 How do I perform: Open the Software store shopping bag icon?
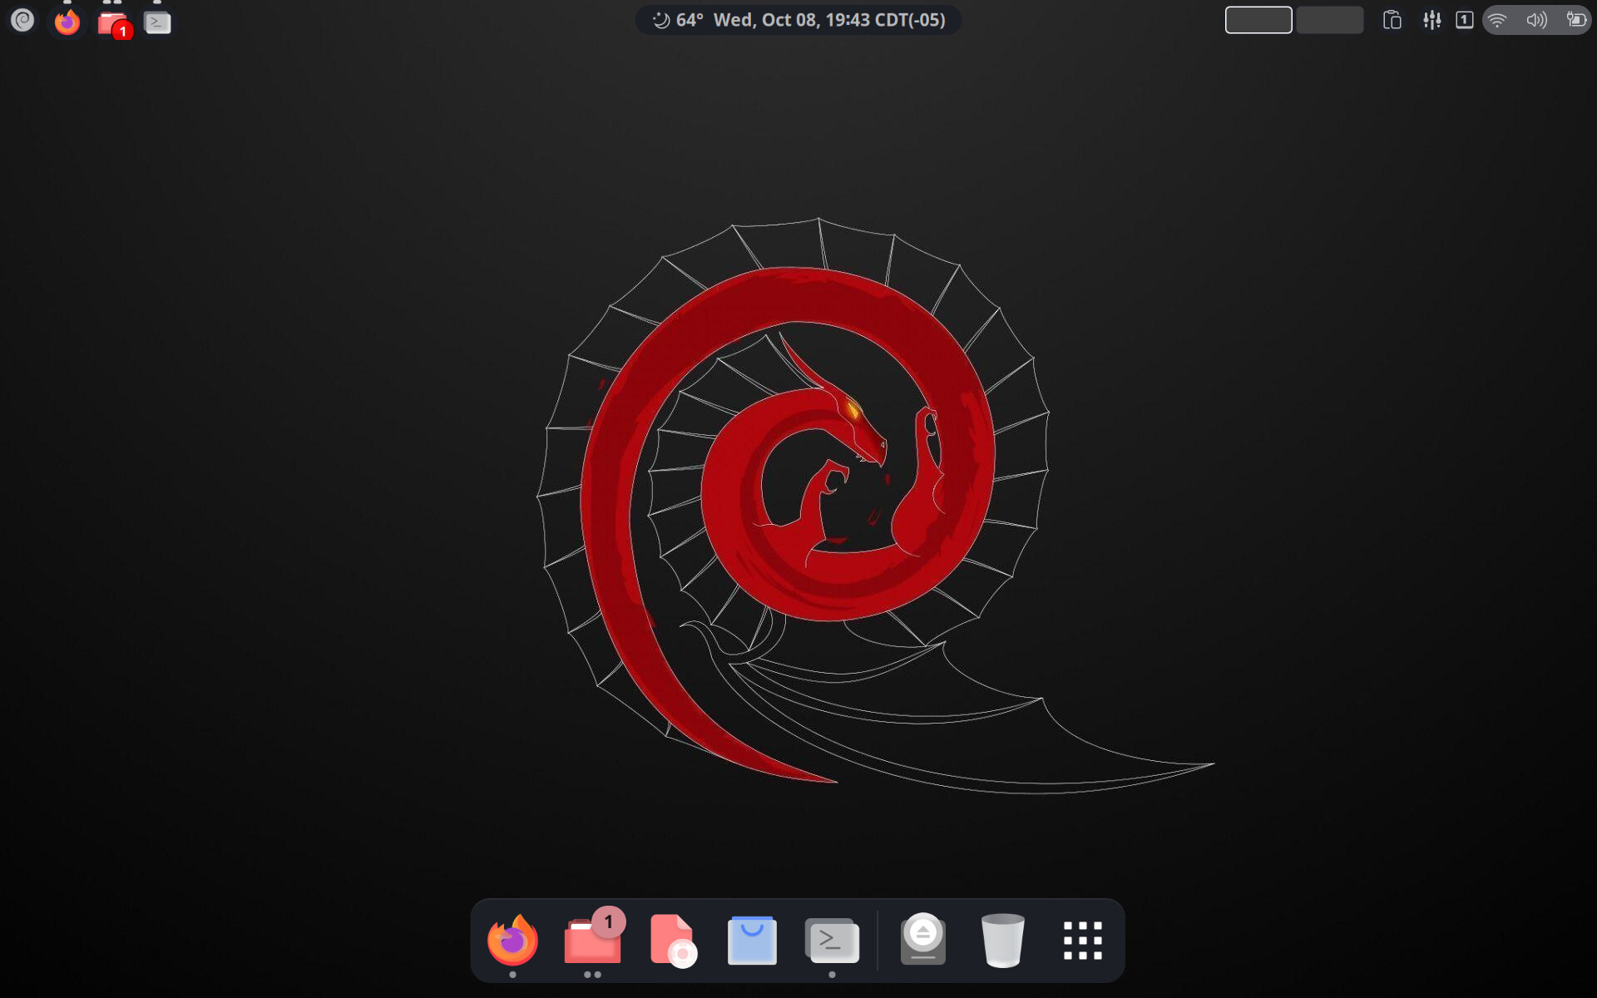(752, 940)
